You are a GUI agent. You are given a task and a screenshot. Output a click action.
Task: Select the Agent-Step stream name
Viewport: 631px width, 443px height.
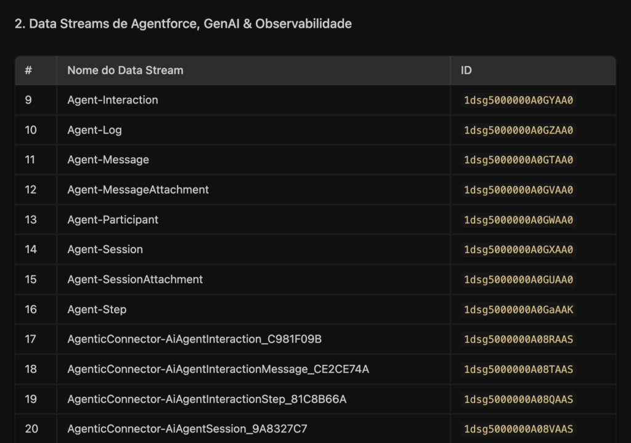[97, 309]
